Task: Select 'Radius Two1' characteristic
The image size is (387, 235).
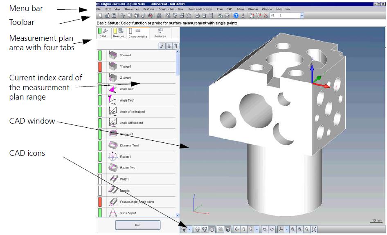Action: point(137,168)
